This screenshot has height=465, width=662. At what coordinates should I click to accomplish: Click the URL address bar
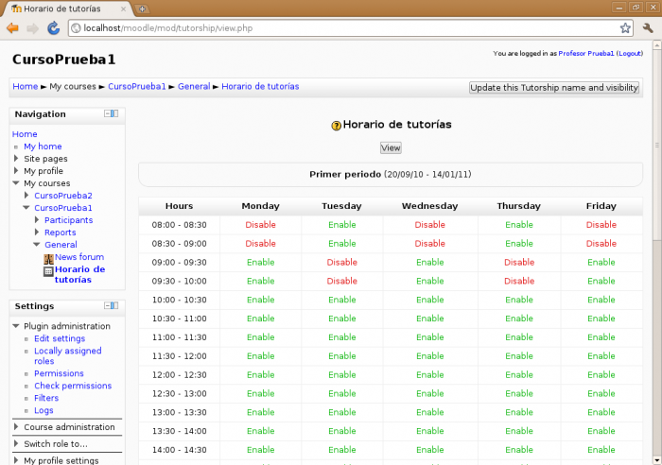tap(340, 28)
